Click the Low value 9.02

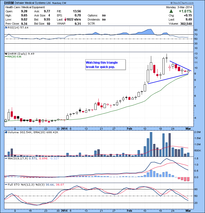point(24,20)
